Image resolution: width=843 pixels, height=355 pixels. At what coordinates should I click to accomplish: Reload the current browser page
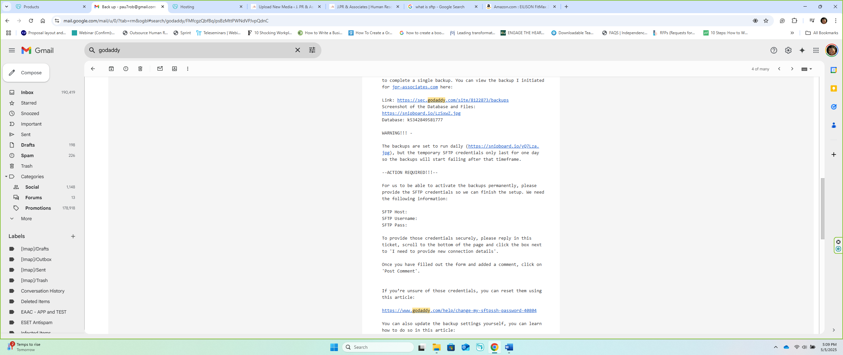coord(31,21)
